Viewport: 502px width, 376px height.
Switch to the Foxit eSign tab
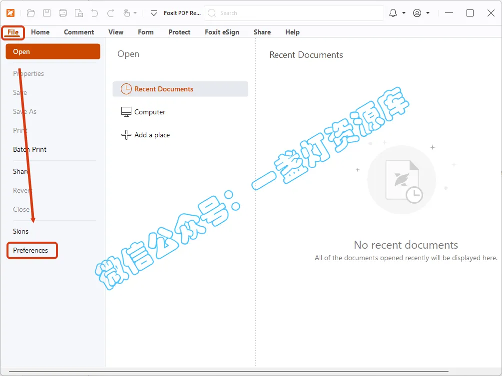(222, 32)
